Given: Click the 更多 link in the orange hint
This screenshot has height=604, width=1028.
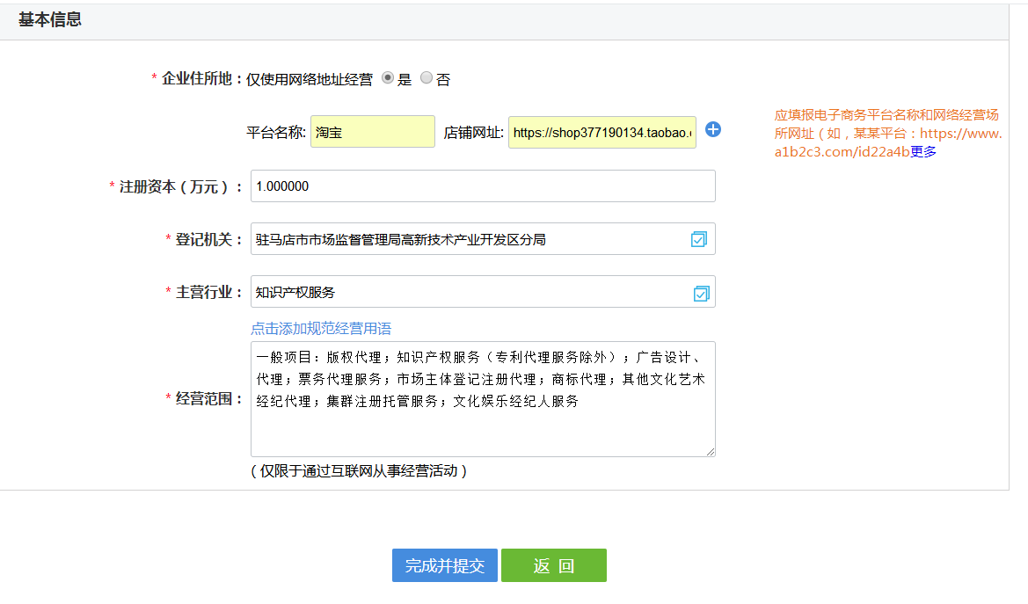Looking at the screenshot, I should tap(923, 152).
